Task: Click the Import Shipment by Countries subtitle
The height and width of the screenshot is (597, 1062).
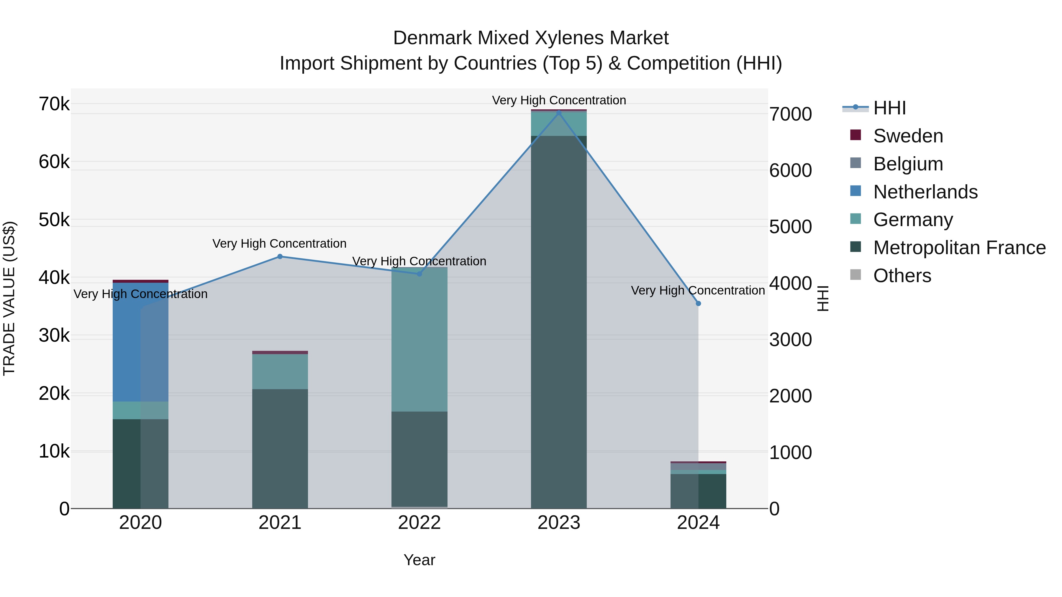Action: coord(531,63)
